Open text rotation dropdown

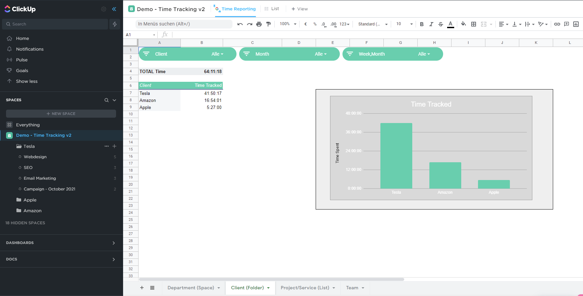click(543, 24)
